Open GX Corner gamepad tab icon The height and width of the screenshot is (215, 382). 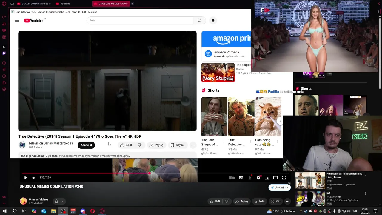tap(12, 4)
